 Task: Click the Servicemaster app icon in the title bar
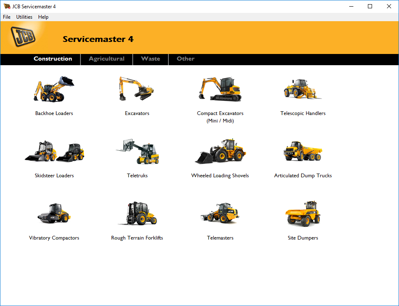(7, 6)
